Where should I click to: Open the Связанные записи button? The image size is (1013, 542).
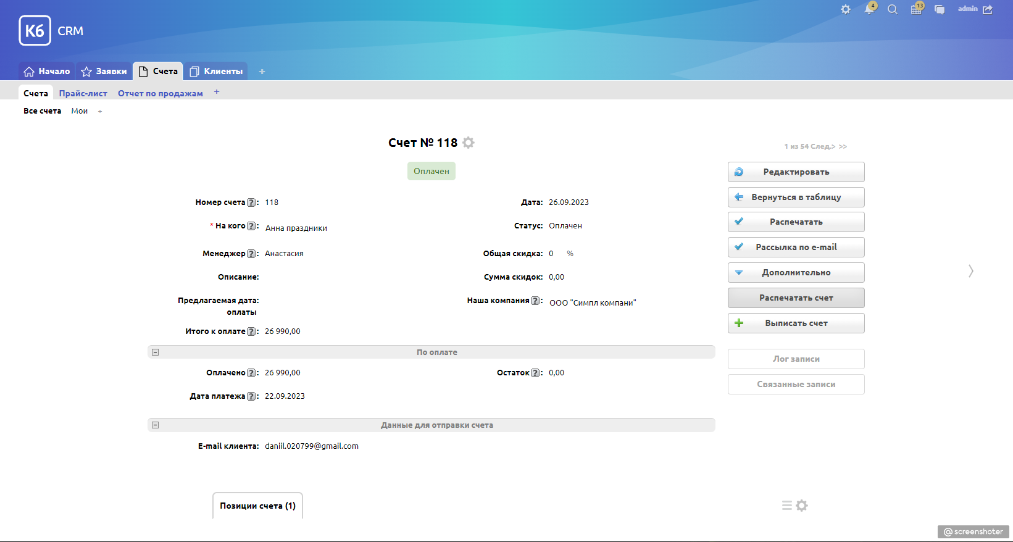pos(796,384)
